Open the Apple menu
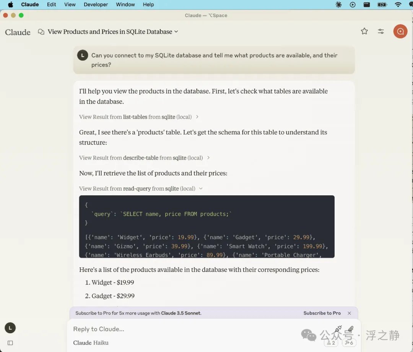 pos(11,5)
